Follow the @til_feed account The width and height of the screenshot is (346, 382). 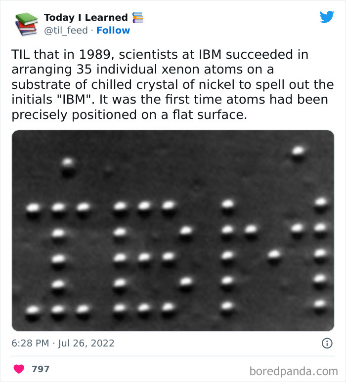tap(113, 31)
